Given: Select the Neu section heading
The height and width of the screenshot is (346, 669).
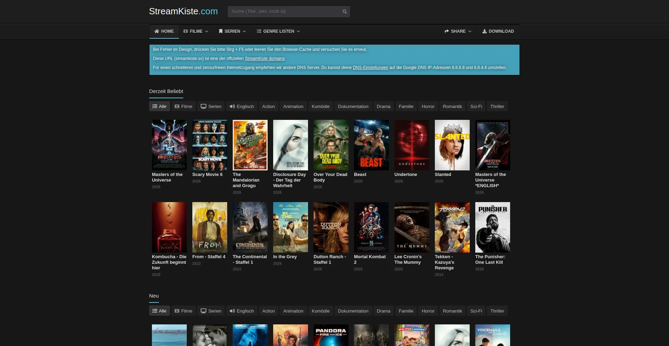Looking at the screenshot, I should coord(154,296).
